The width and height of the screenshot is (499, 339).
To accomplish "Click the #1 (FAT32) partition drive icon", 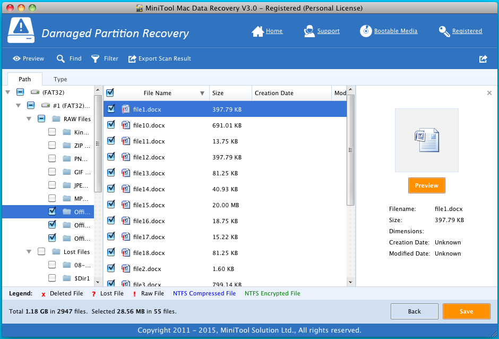I will 46,105.
